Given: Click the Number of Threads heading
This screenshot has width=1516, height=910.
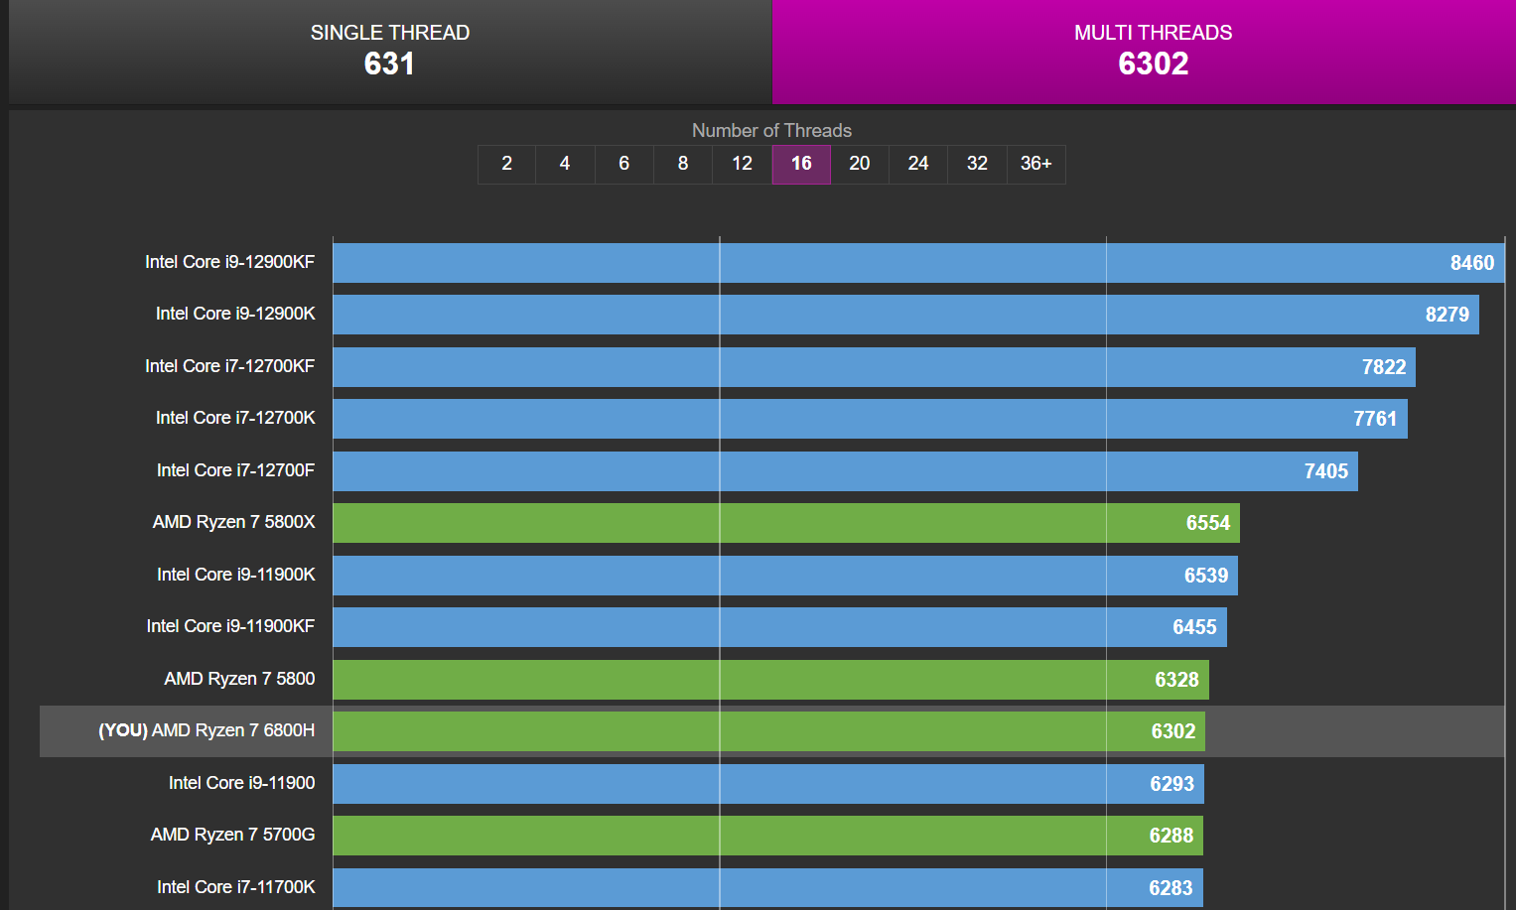Looking at the screenshot, I should (x=771, y=131).
